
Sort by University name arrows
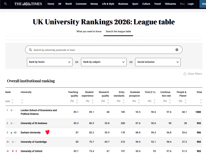pyautogui.click(x=22, y=101)
